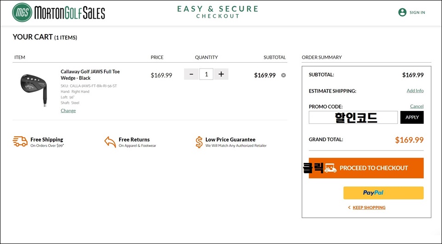Click the Order Summary heading
Screen dimensions: 442x244
(322, 57)
